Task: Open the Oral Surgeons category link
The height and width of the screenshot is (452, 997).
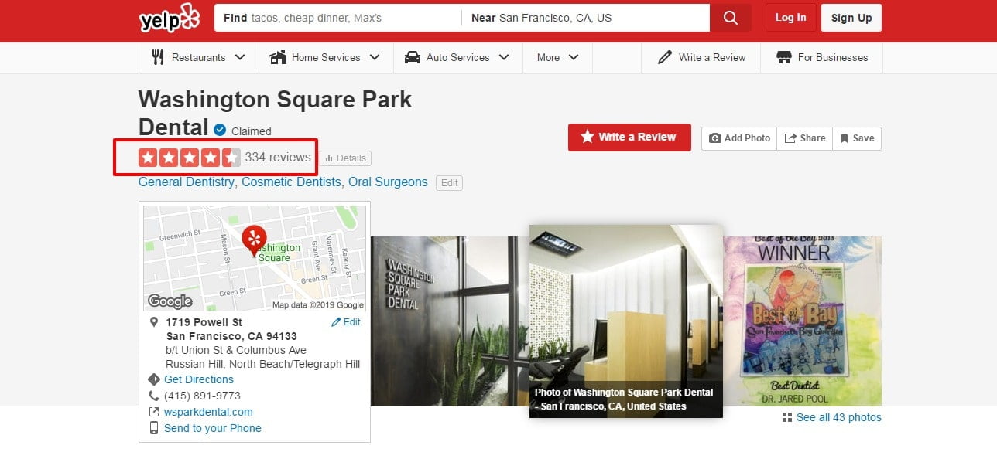Action: click(388, 182)
